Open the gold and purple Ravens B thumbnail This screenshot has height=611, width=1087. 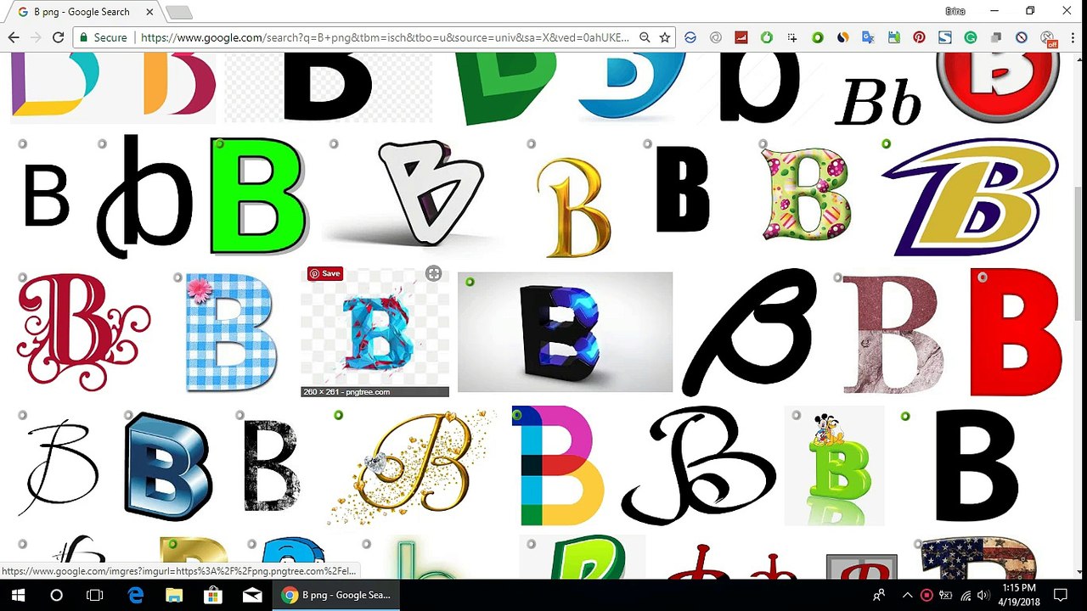(x=971, y=197)
